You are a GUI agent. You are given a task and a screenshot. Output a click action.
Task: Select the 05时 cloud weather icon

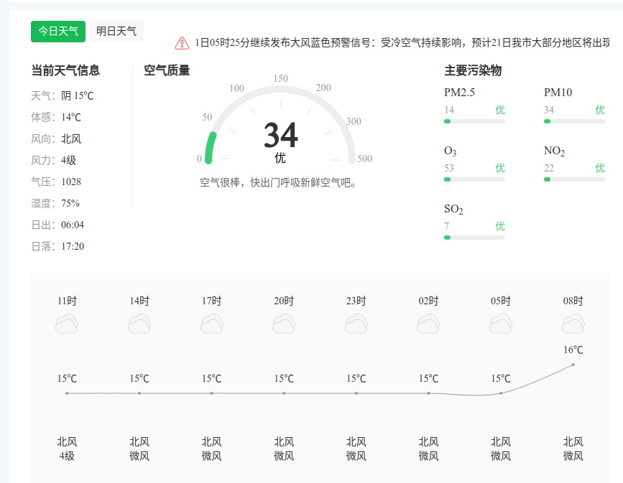click(501, 324)
